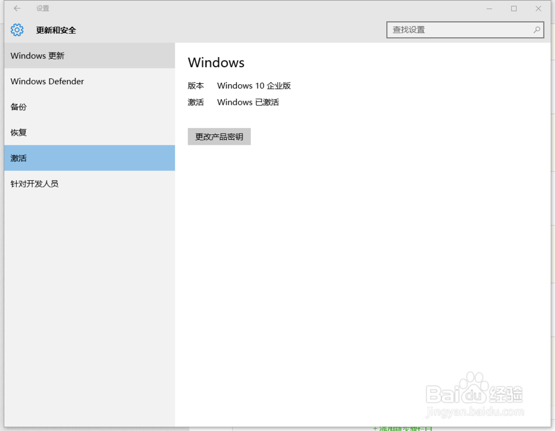Open the Windows 更新 page

37,55
